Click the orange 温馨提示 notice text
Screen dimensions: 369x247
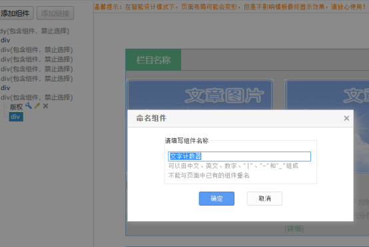tap(230, 7)
